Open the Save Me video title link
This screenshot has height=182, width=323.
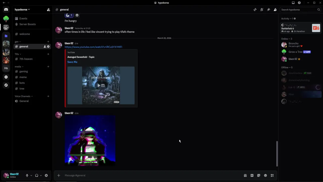click(72, 62)
